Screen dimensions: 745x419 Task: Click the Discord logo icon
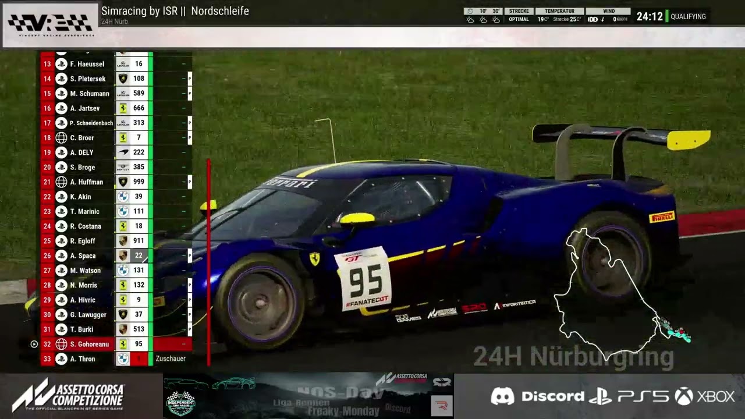pyautogui.click(x=502, y=396)
